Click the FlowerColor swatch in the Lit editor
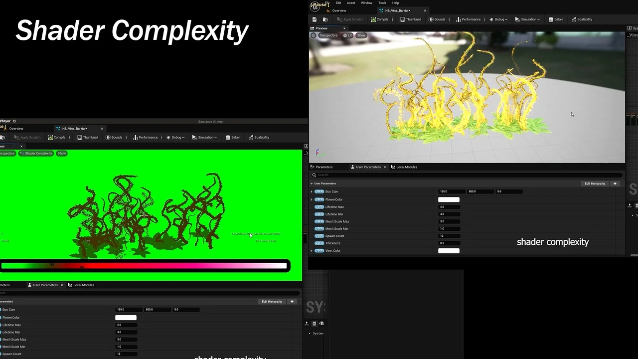Viewport: 638px width, 359px height. (449, 199)
